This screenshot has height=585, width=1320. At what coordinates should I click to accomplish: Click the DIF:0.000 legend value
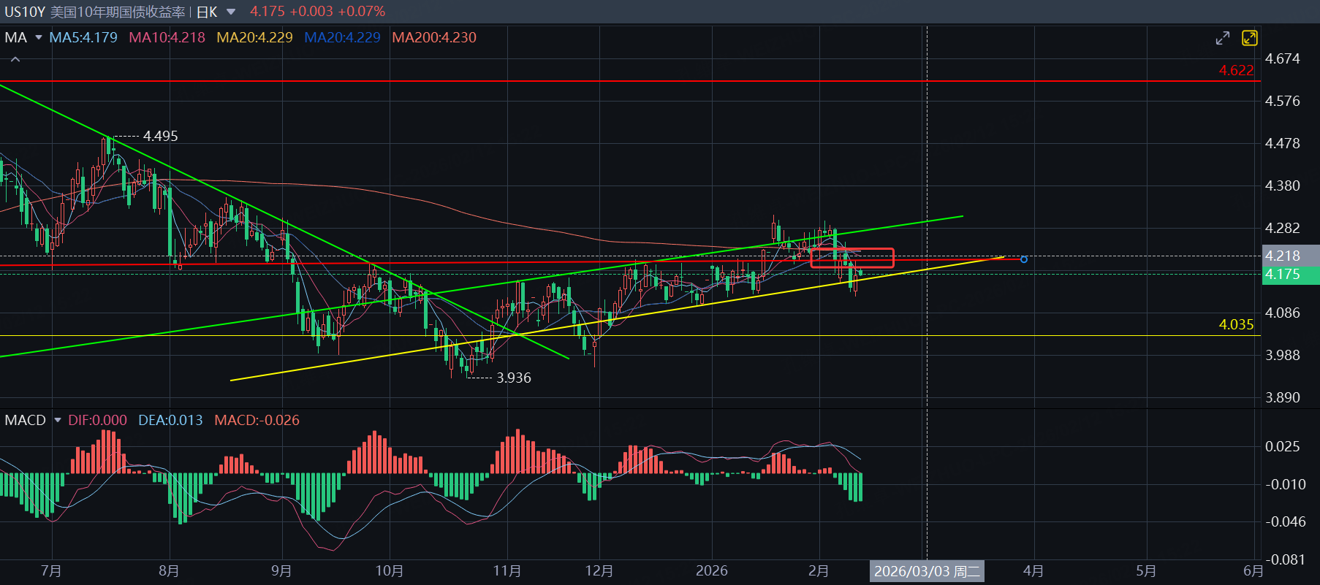97,420
